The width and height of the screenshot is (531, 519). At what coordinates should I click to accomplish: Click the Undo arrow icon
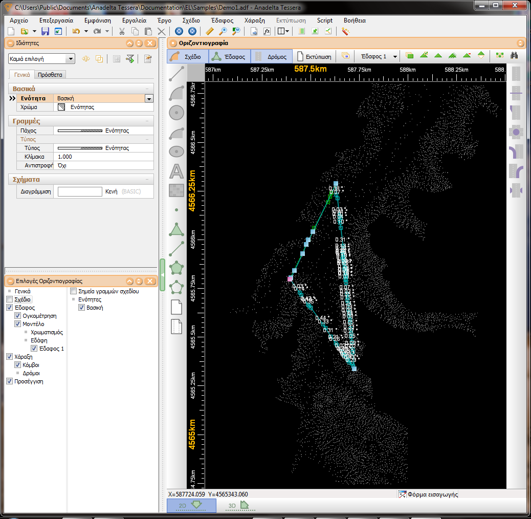pos(76,32)
